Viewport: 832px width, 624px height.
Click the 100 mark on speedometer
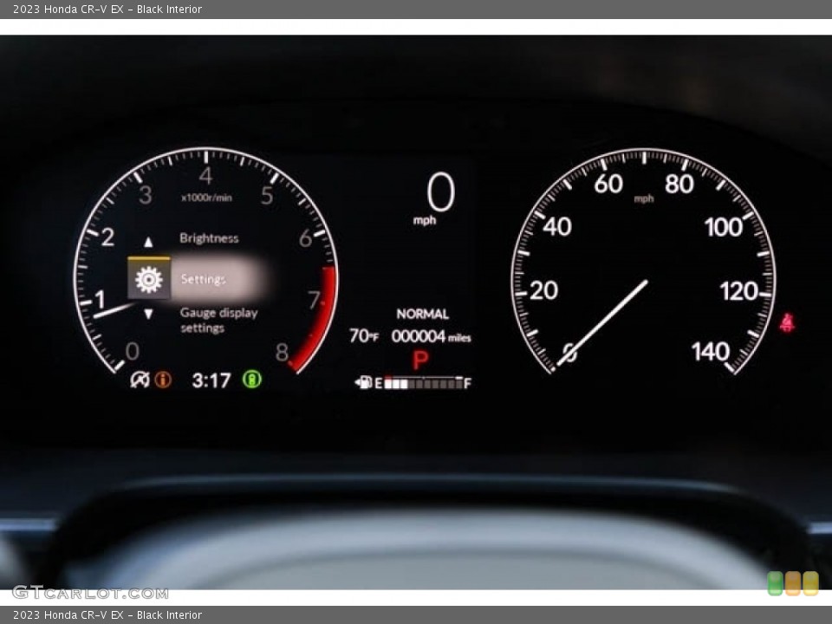(x=723, y=227)
